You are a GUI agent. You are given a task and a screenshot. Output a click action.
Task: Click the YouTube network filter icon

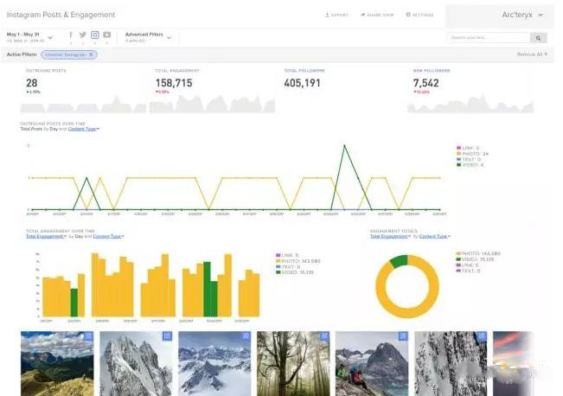coord(107,35)
